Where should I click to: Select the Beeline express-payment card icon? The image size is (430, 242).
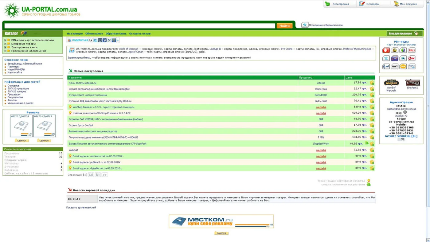(394, 50)
